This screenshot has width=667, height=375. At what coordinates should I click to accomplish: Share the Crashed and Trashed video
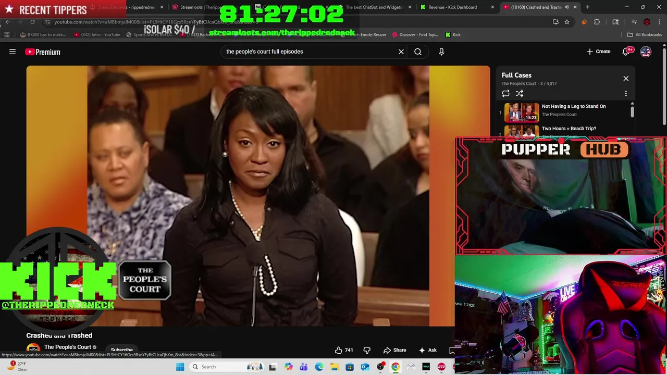pos(394,350)
